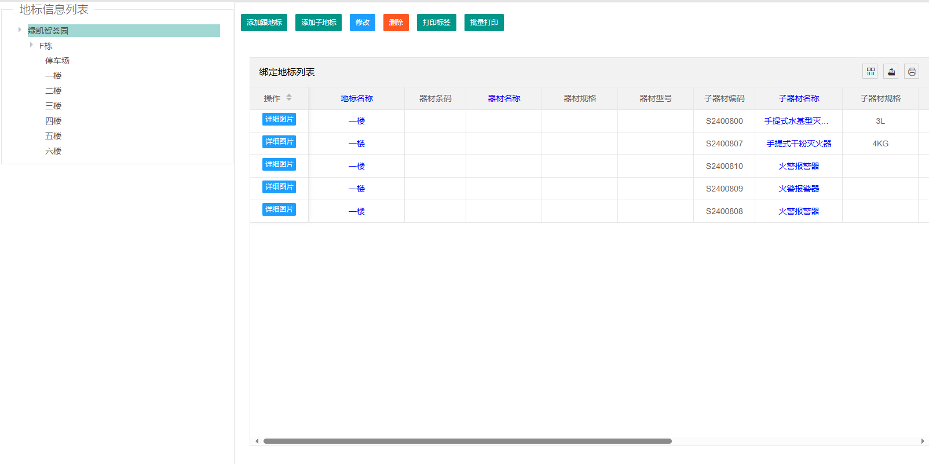Click 手提式干粉灭火器 link
Image resolution: width=929 pixels, height=464 pixels.
coord(799,143)
